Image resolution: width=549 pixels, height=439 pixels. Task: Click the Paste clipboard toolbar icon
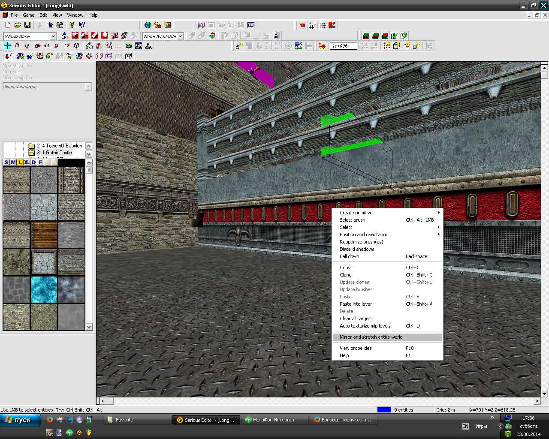(x=60, y=25)
